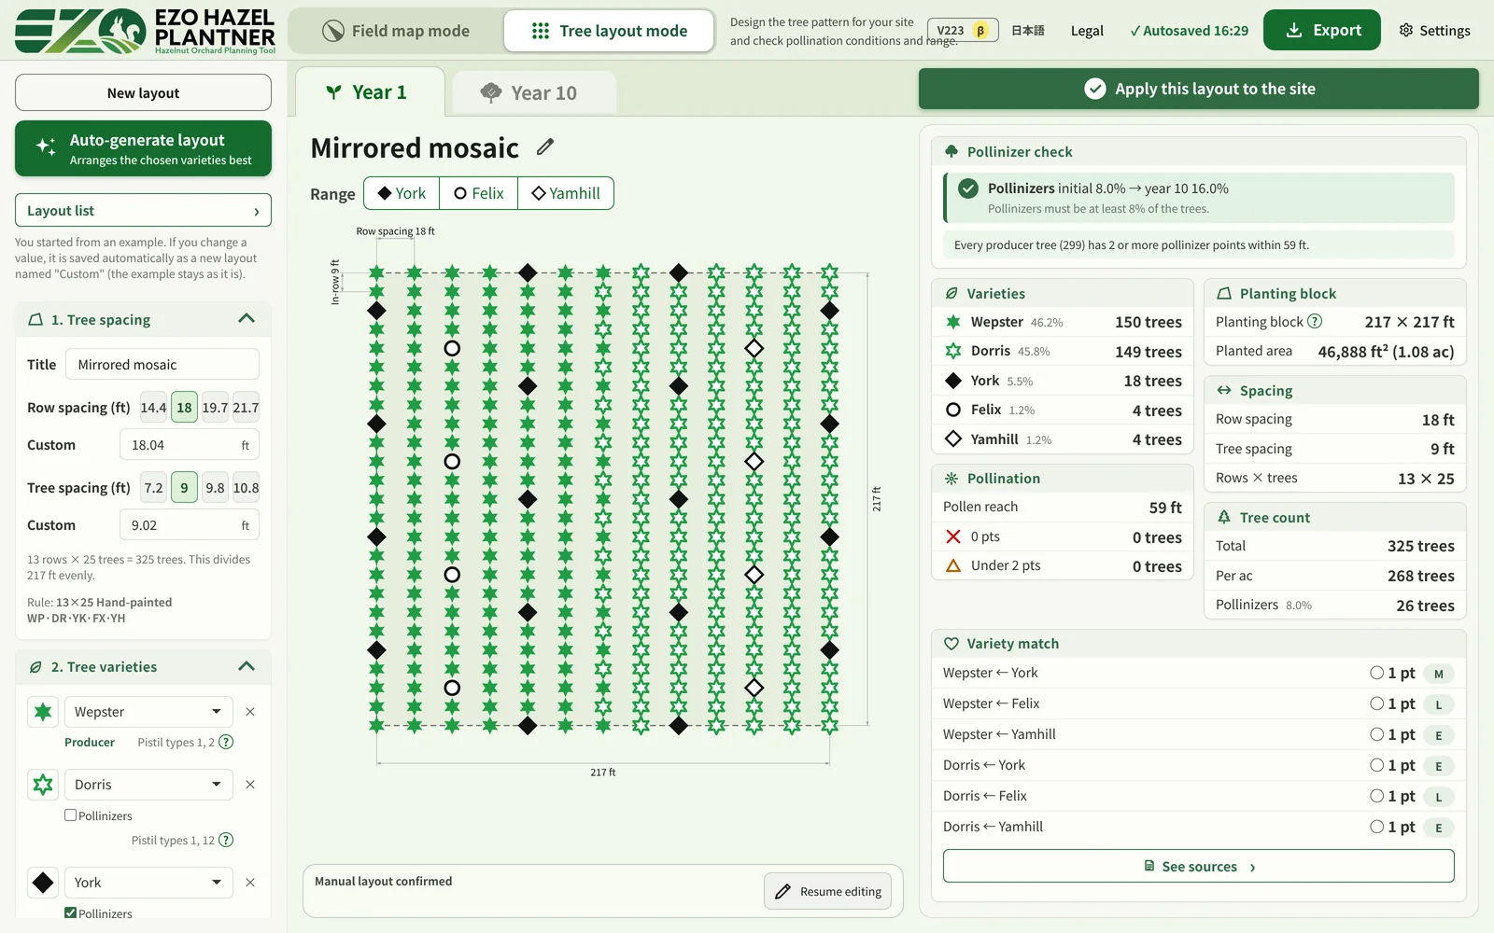Select radio for Wepster ← Felix match

pyautogui.click(x=1376, y=703)
